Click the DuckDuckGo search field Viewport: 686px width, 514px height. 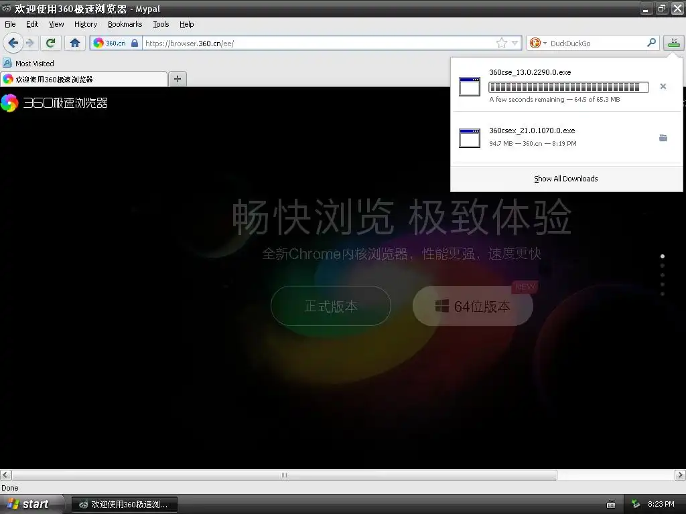pyautogui.click(x=597, y=43)
